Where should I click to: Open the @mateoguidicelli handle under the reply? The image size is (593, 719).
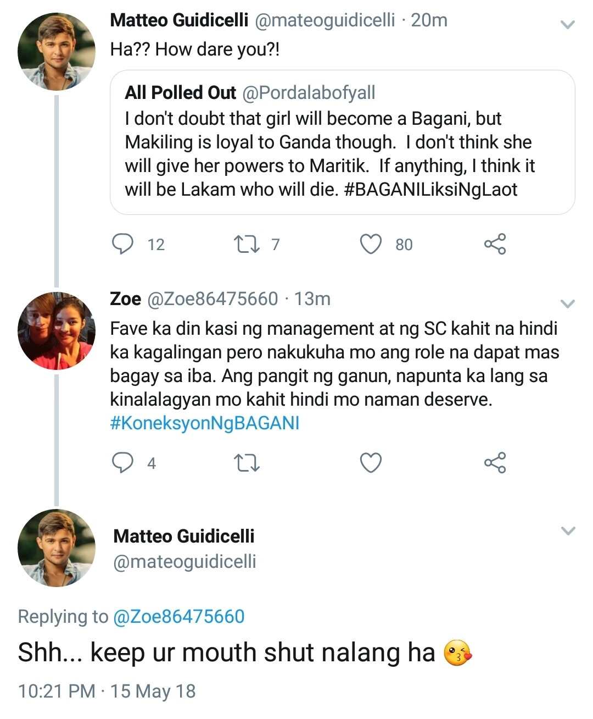184,561
